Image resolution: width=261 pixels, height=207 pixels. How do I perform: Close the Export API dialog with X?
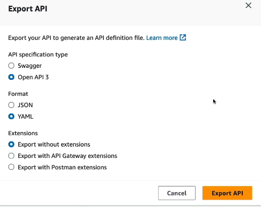(x=248, y=5)
